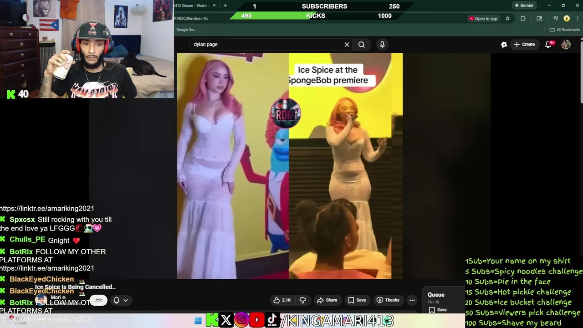Image resolution: width=583 pixels, height=328 pixels.
Task: Click the Kick logo on bottom banner
Action: [x=212, y=320]
